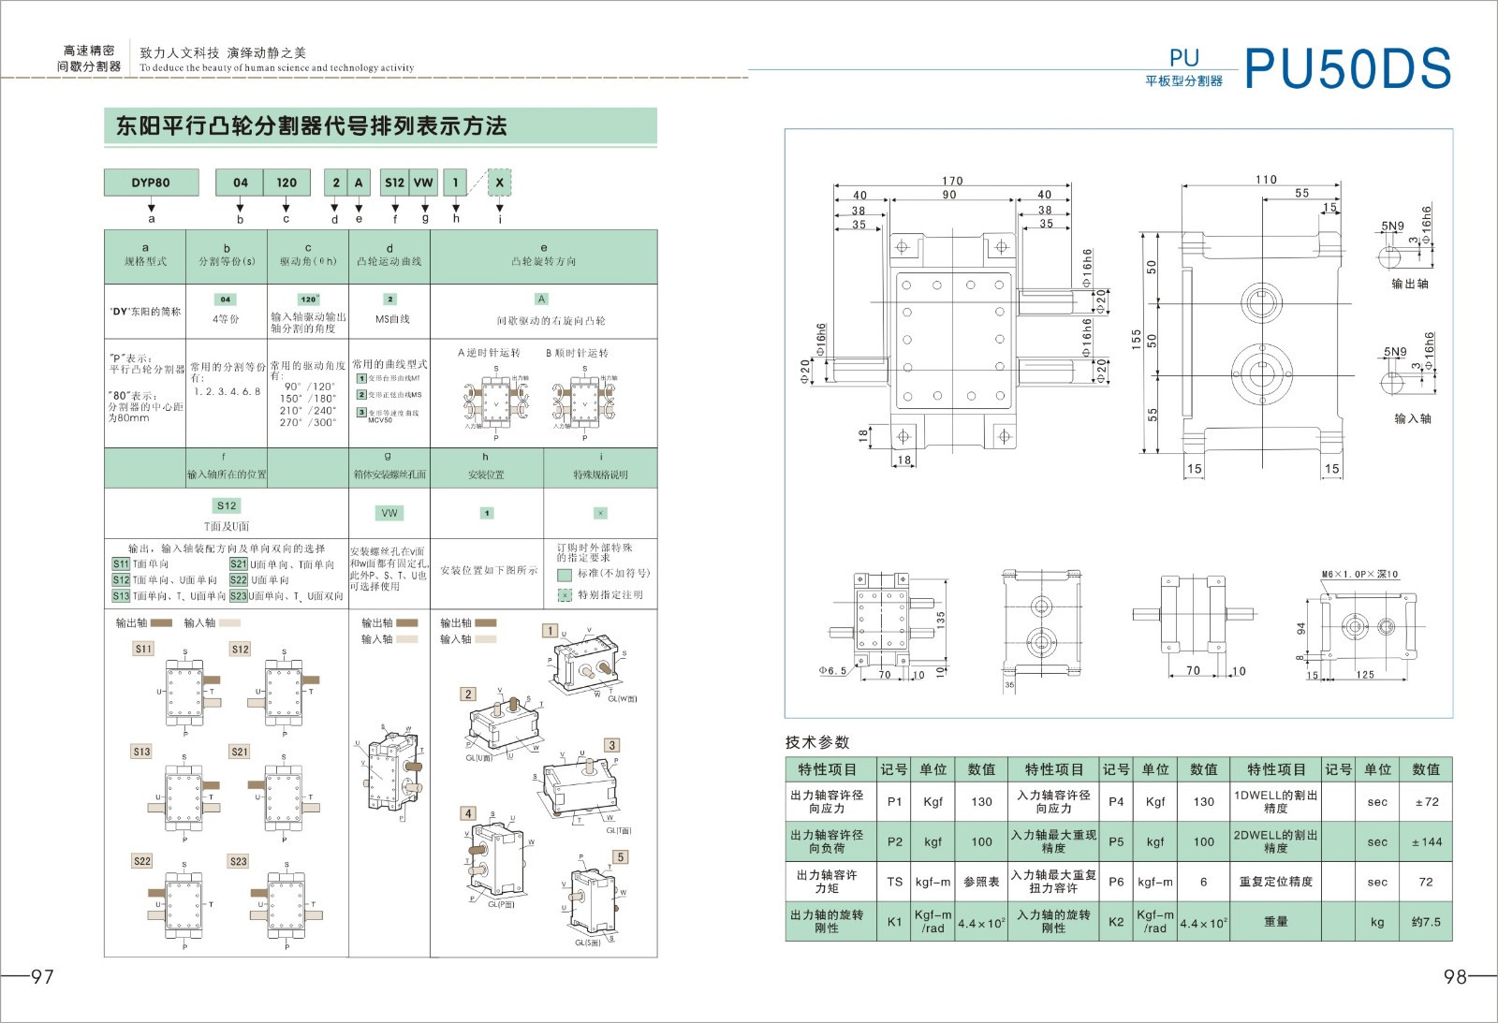The image size is (1498, 1023).
Task: Click the P4 symbol cell
Action: (x=1116, y=802)
